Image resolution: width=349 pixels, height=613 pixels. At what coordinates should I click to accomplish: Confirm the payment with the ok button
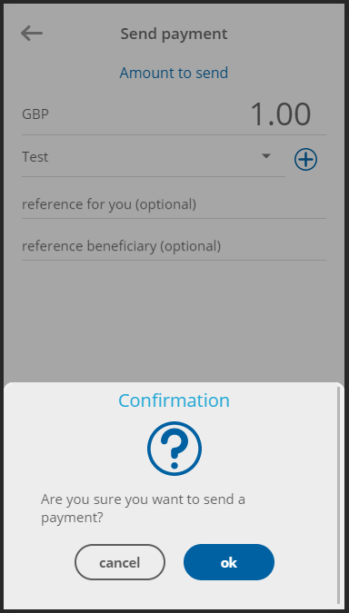[229, 562]
